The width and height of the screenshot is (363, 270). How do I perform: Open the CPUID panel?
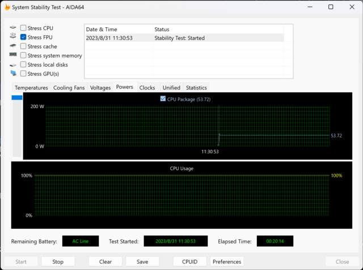click(190, 262)
